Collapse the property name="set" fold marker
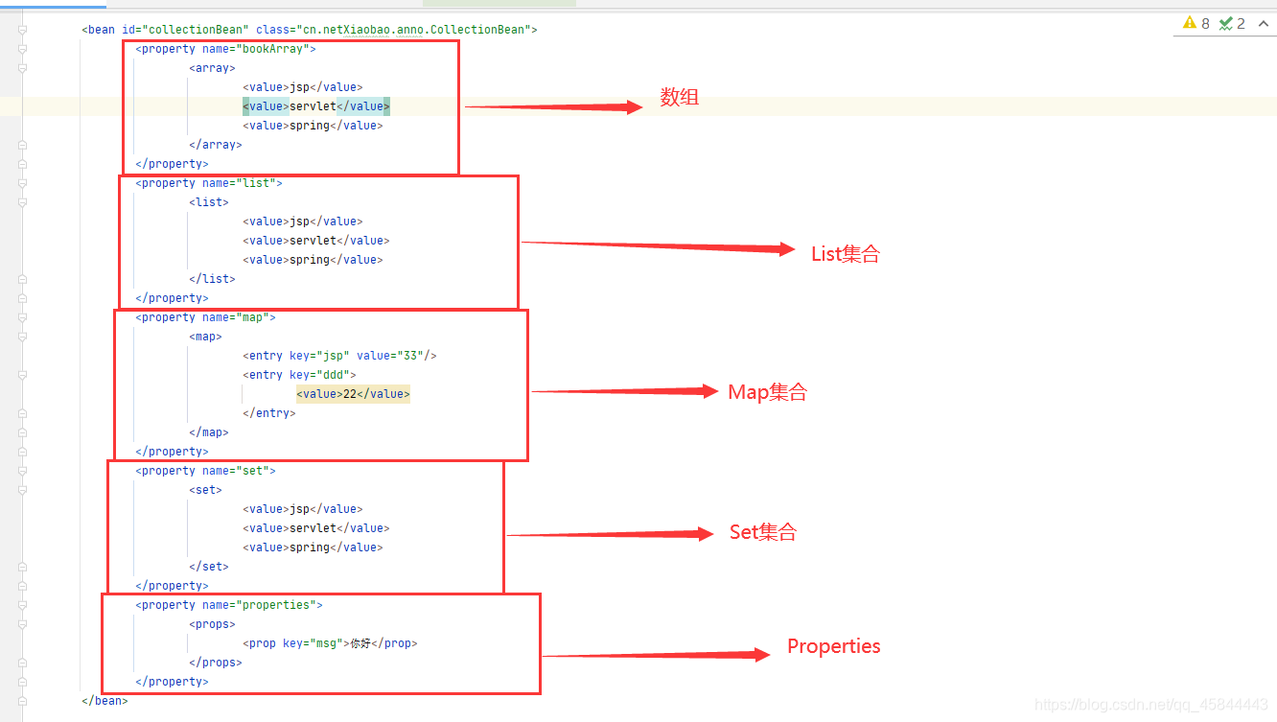 click(x=22, y=471)
